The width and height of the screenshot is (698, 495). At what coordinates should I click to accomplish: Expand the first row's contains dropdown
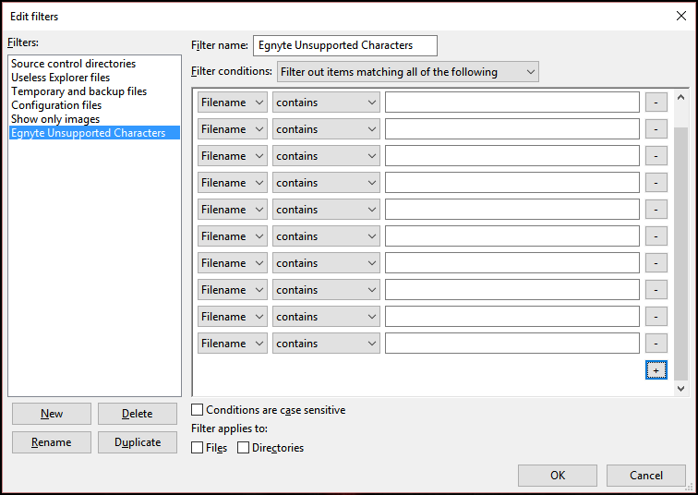pos(326,103)
